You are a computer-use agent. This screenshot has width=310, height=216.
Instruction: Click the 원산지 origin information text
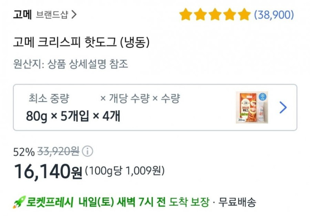pyautogui.click(x=71, y=64)
